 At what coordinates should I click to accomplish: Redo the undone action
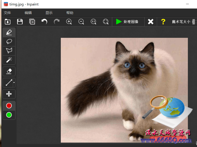click(x=57, y=22)
